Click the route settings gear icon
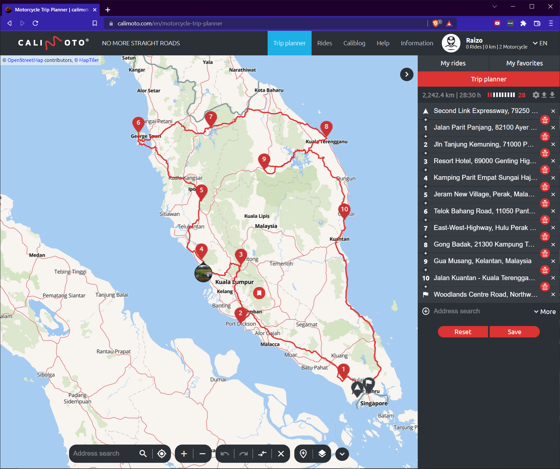The height and width of the screenshot is (469, 560). (536, 95)
